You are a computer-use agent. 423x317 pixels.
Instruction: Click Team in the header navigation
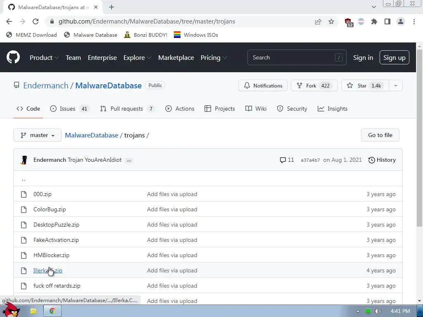(x=74, y=58)
